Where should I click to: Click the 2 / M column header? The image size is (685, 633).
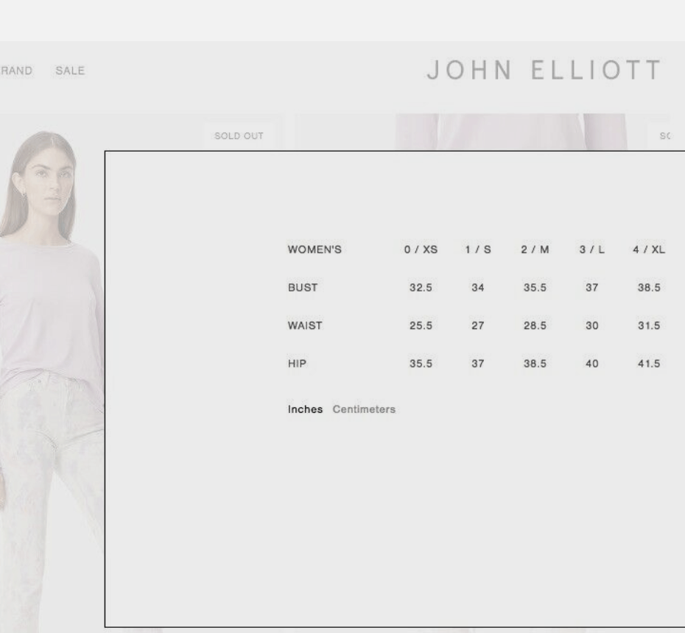535,250
